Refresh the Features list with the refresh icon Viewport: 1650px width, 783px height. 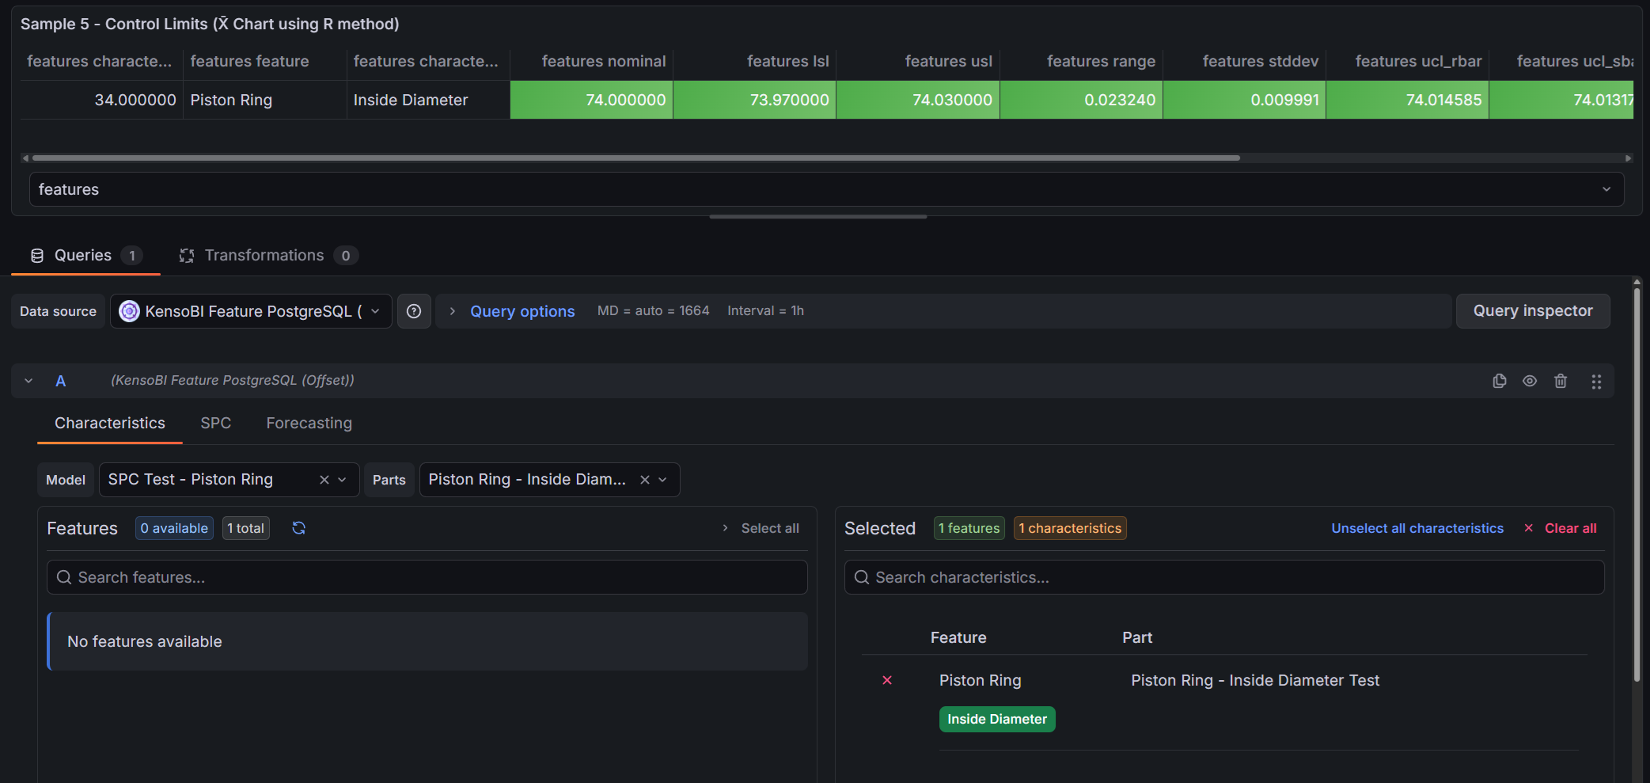coord(298,527)
